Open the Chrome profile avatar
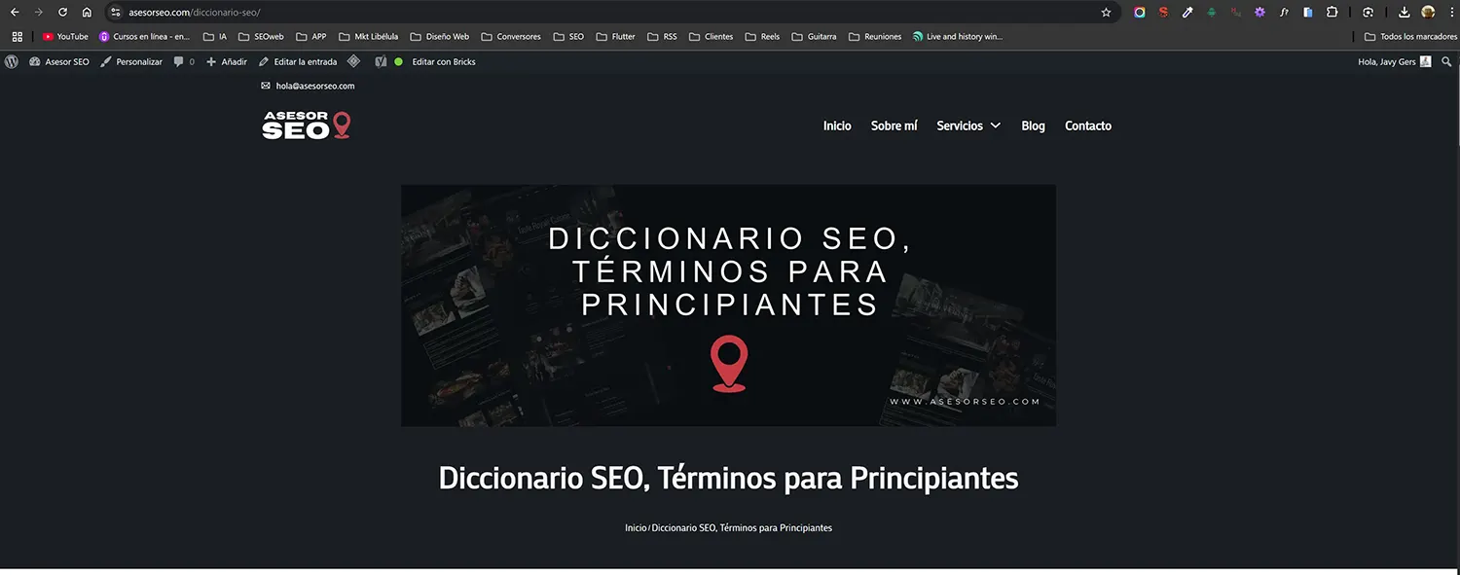Screen dimensions: 1460x575 (1427, 12)
